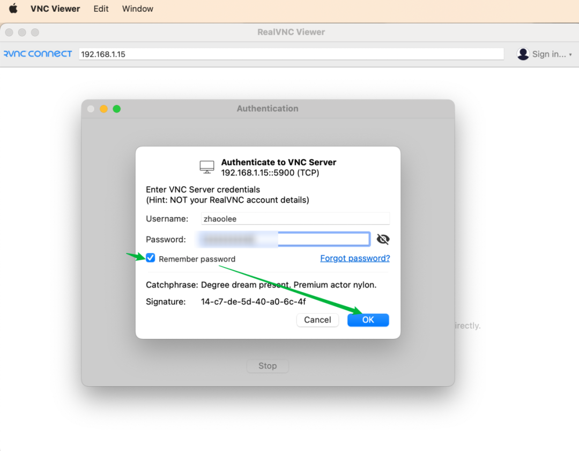Image resolution: width=579 pixels, height=451 pixels.
Task: Open the Forgot password? link
Action: (x=355, y=258)
